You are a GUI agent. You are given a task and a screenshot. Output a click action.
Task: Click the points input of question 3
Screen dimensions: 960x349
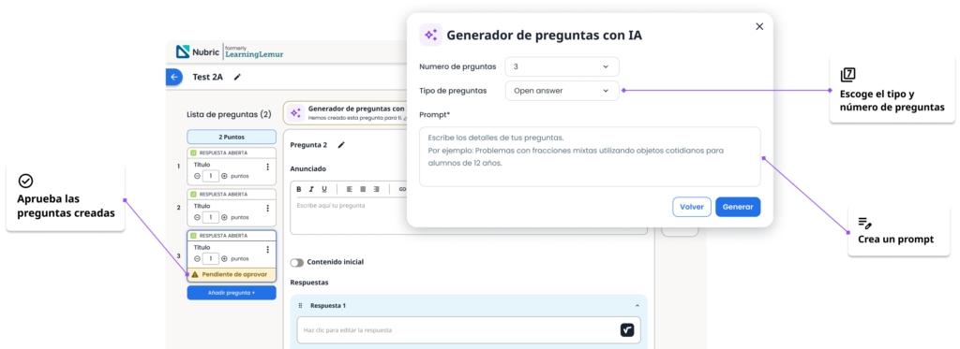211,258
